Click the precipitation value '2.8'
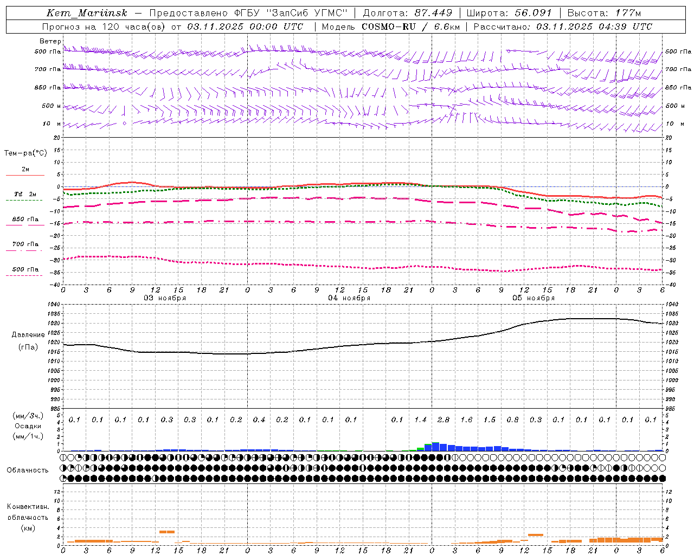694x555 pixels. click(x=444, y=420)
